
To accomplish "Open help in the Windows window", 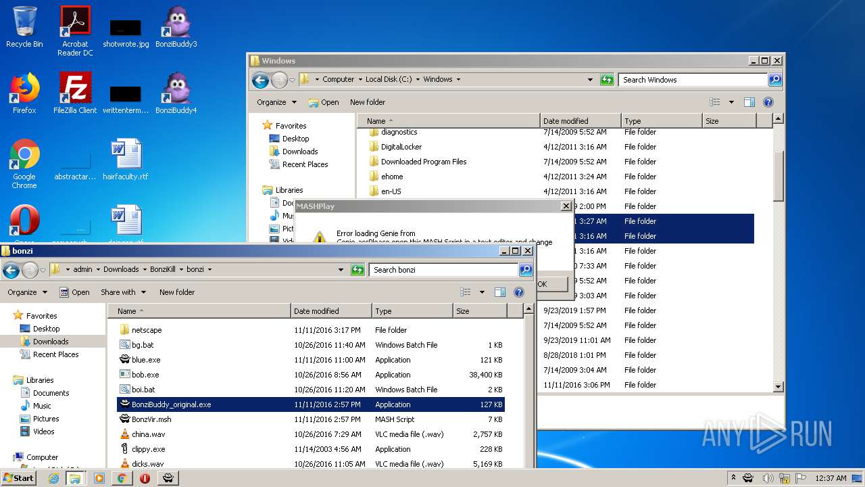I will click(x=768, y=102).
